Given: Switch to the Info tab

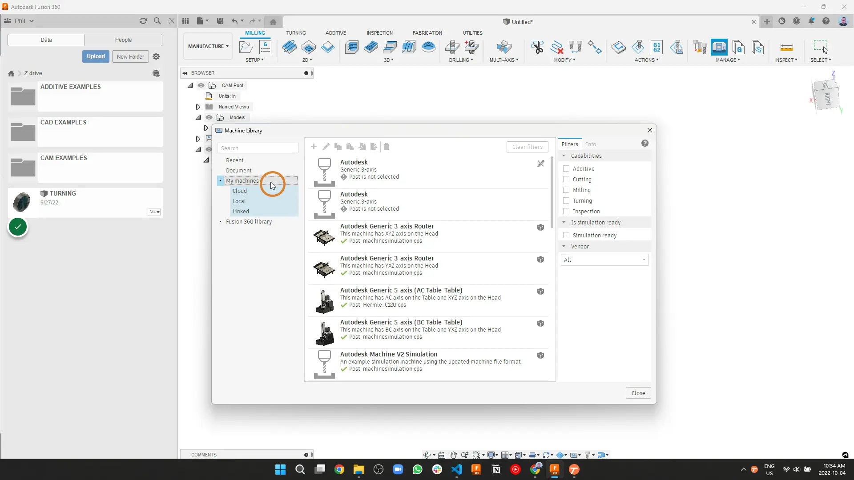Looking at the screenshot, I should point(591,144).
